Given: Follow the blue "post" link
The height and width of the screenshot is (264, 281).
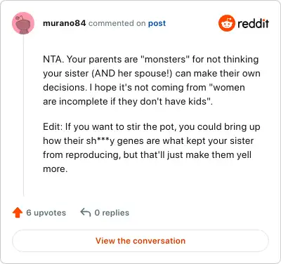Looking at the screenshot, I should point(157,23).
